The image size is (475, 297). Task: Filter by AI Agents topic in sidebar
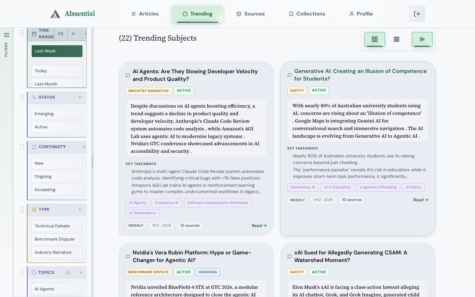(x=57, y=289)
